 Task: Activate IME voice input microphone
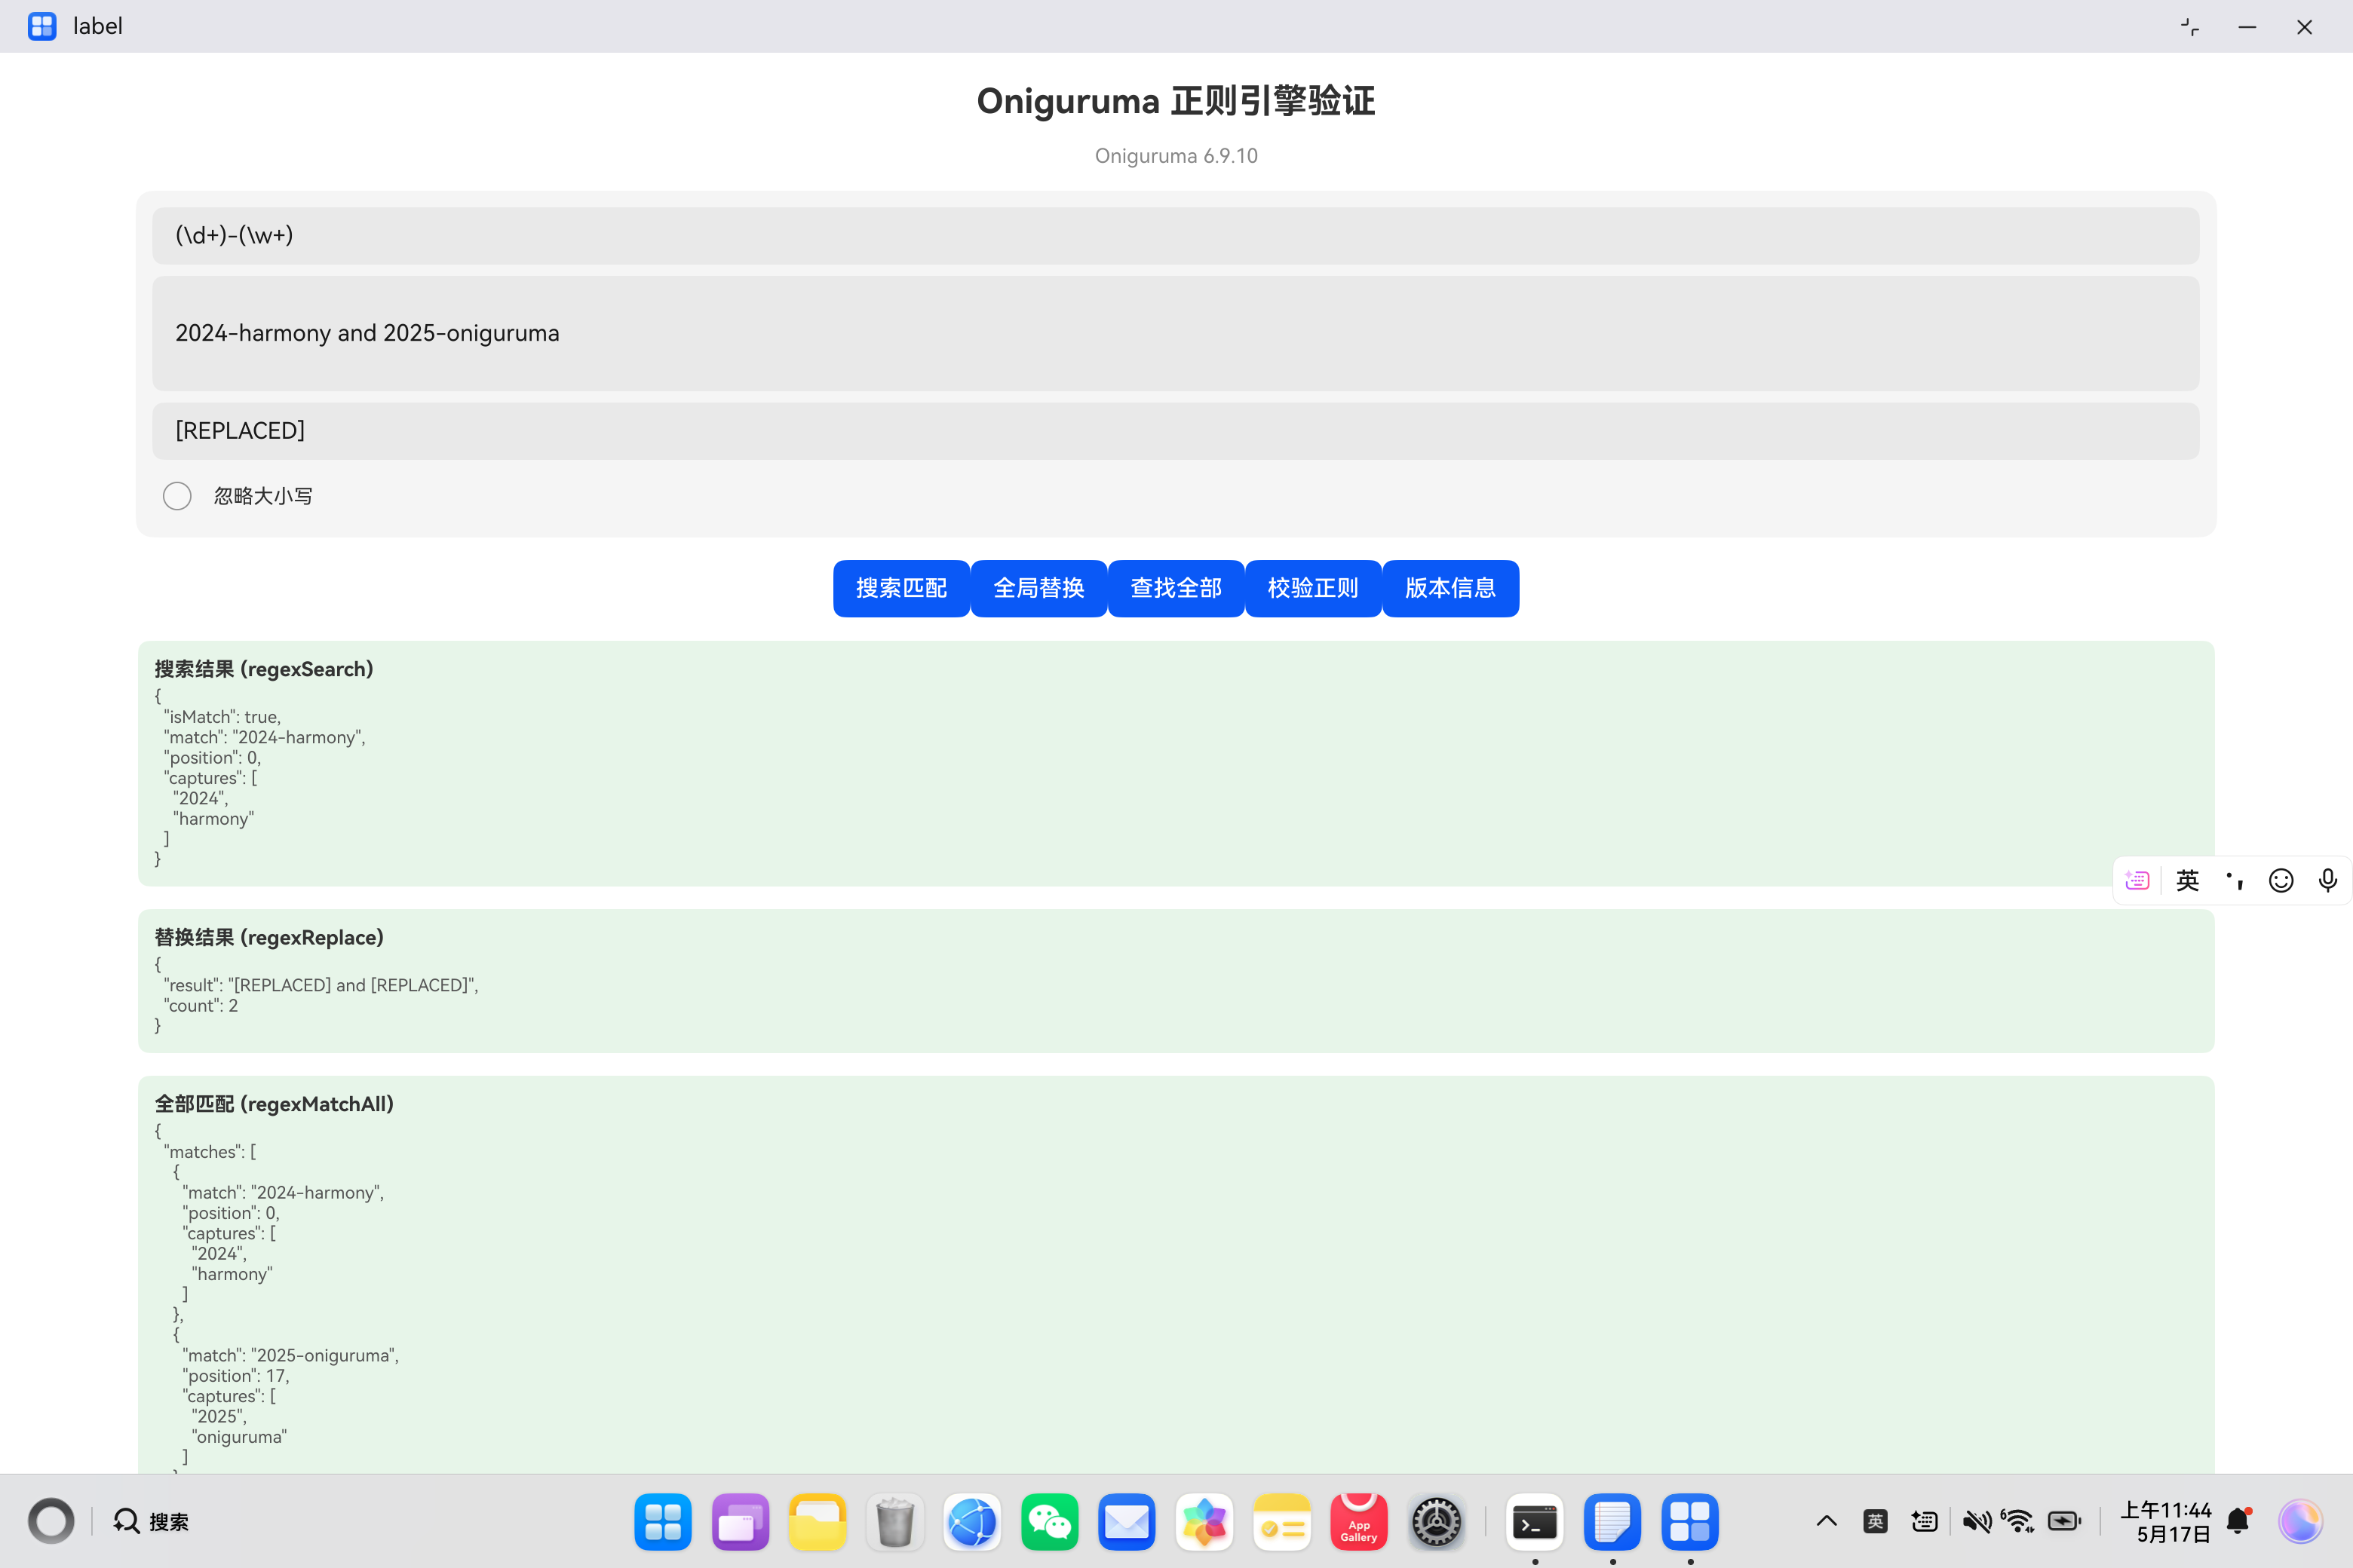[x=2328, y=880]
